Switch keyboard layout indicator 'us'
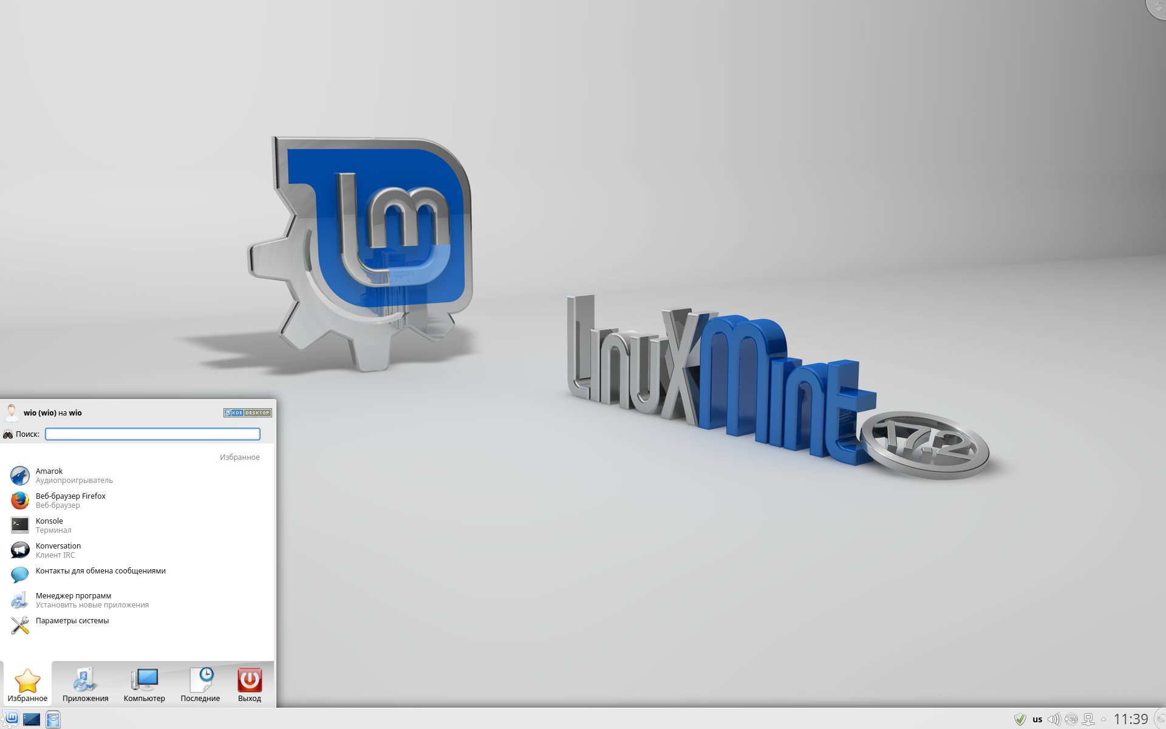The image size is (1166, 729). pyautogui.click(x=1037, y=719)
